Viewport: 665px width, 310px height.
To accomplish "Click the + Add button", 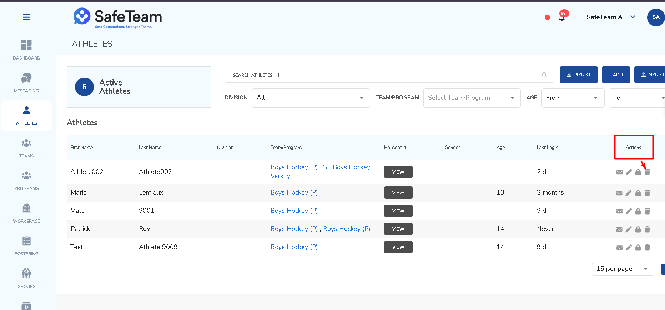I will point(616,74).
